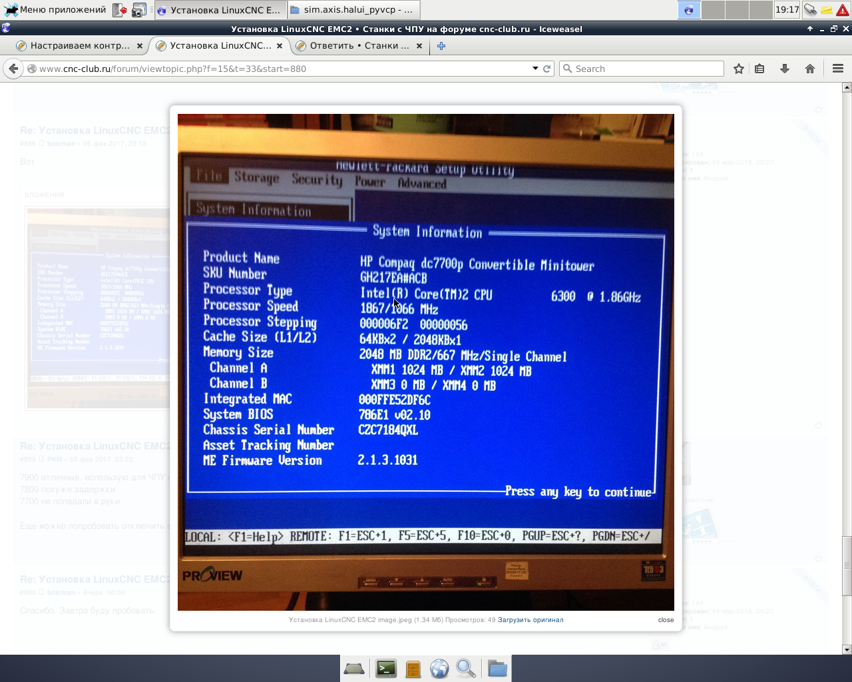Open the blue folder icon in the dock
The width and height of the screenshot is (852, 682).
coord(497,668)
